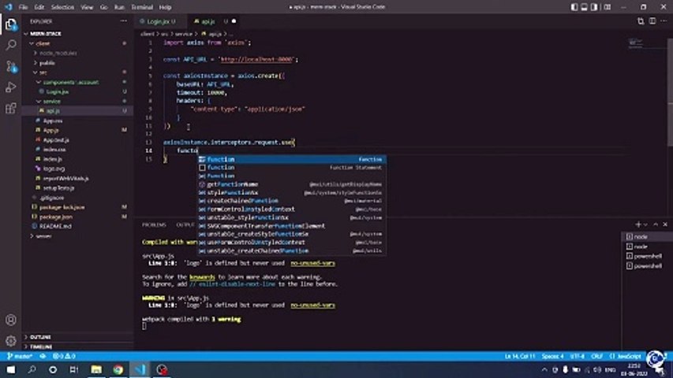Open changes compare icon in editor toolbar

pyautogui.click(x=641, y=21)
